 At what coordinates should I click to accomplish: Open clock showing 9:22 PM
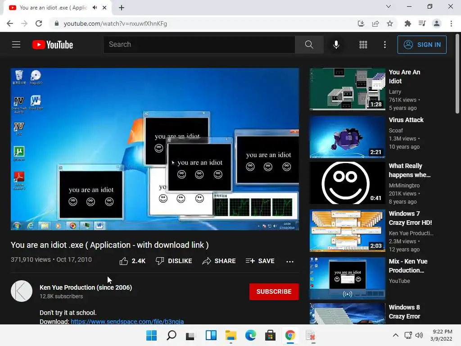click(441, 335)
